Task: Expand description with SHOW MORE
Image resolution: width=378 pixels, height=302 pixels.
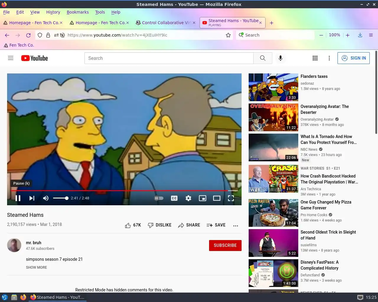Action: point(36,267)
